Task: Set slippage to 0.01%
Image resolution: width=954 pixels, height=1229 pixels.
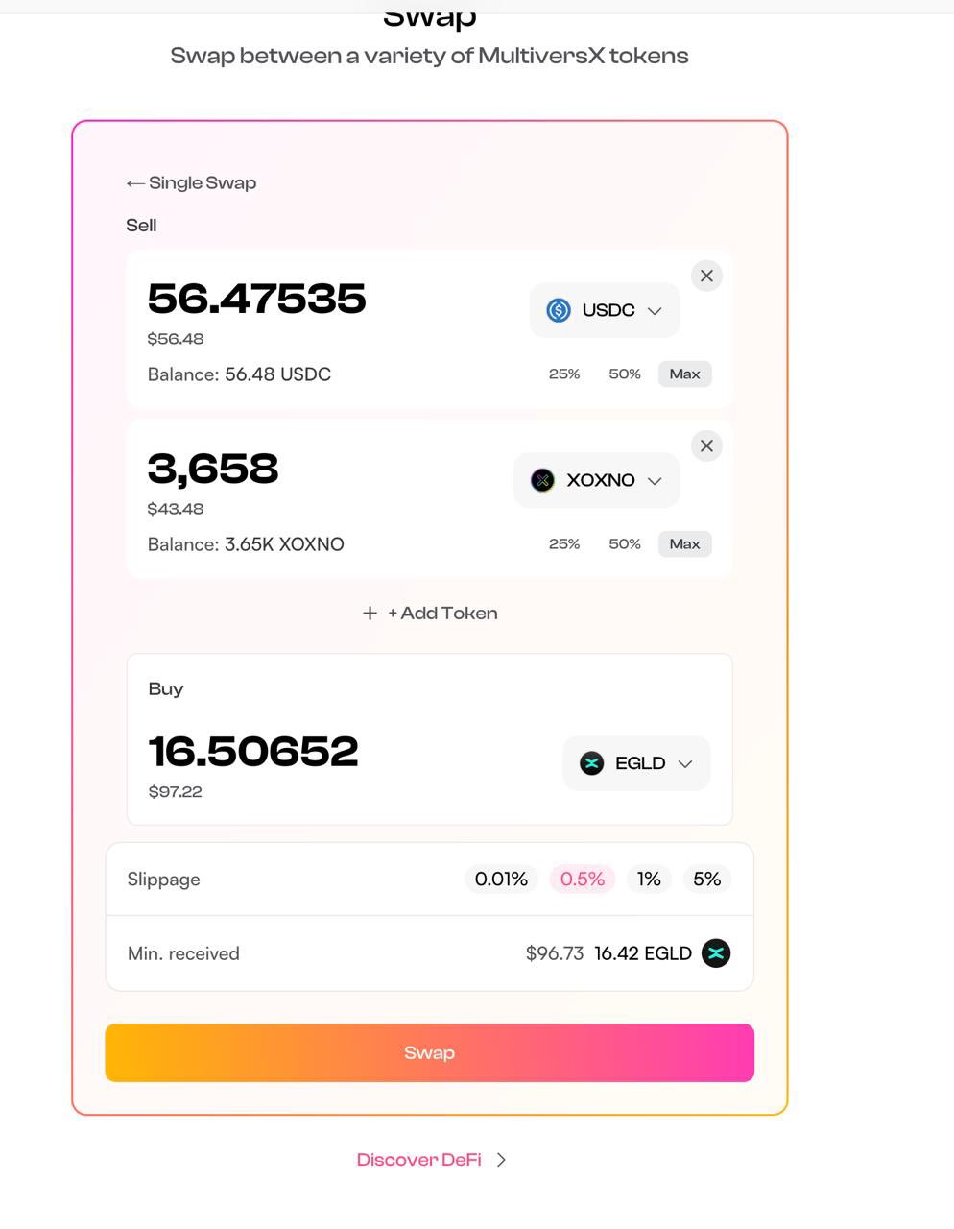Action: [501, 880]
